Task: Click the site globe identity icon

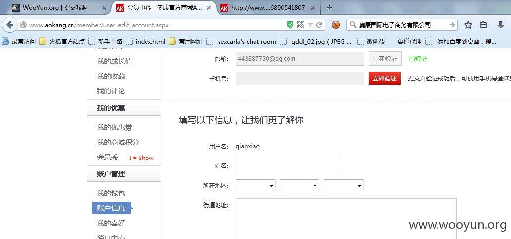Action: [23, 25]
